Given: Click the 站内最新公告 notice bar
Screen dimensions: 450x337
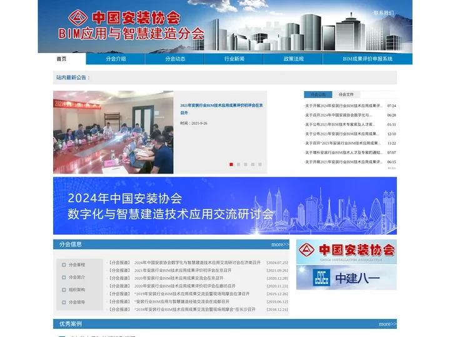Looking at the screenshot, I should pyautogui.click(x=225, y=77).
